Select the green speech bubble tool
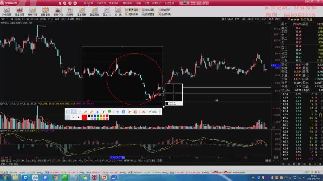The width and height of the screenshot is (323, 181). point(109,112)
